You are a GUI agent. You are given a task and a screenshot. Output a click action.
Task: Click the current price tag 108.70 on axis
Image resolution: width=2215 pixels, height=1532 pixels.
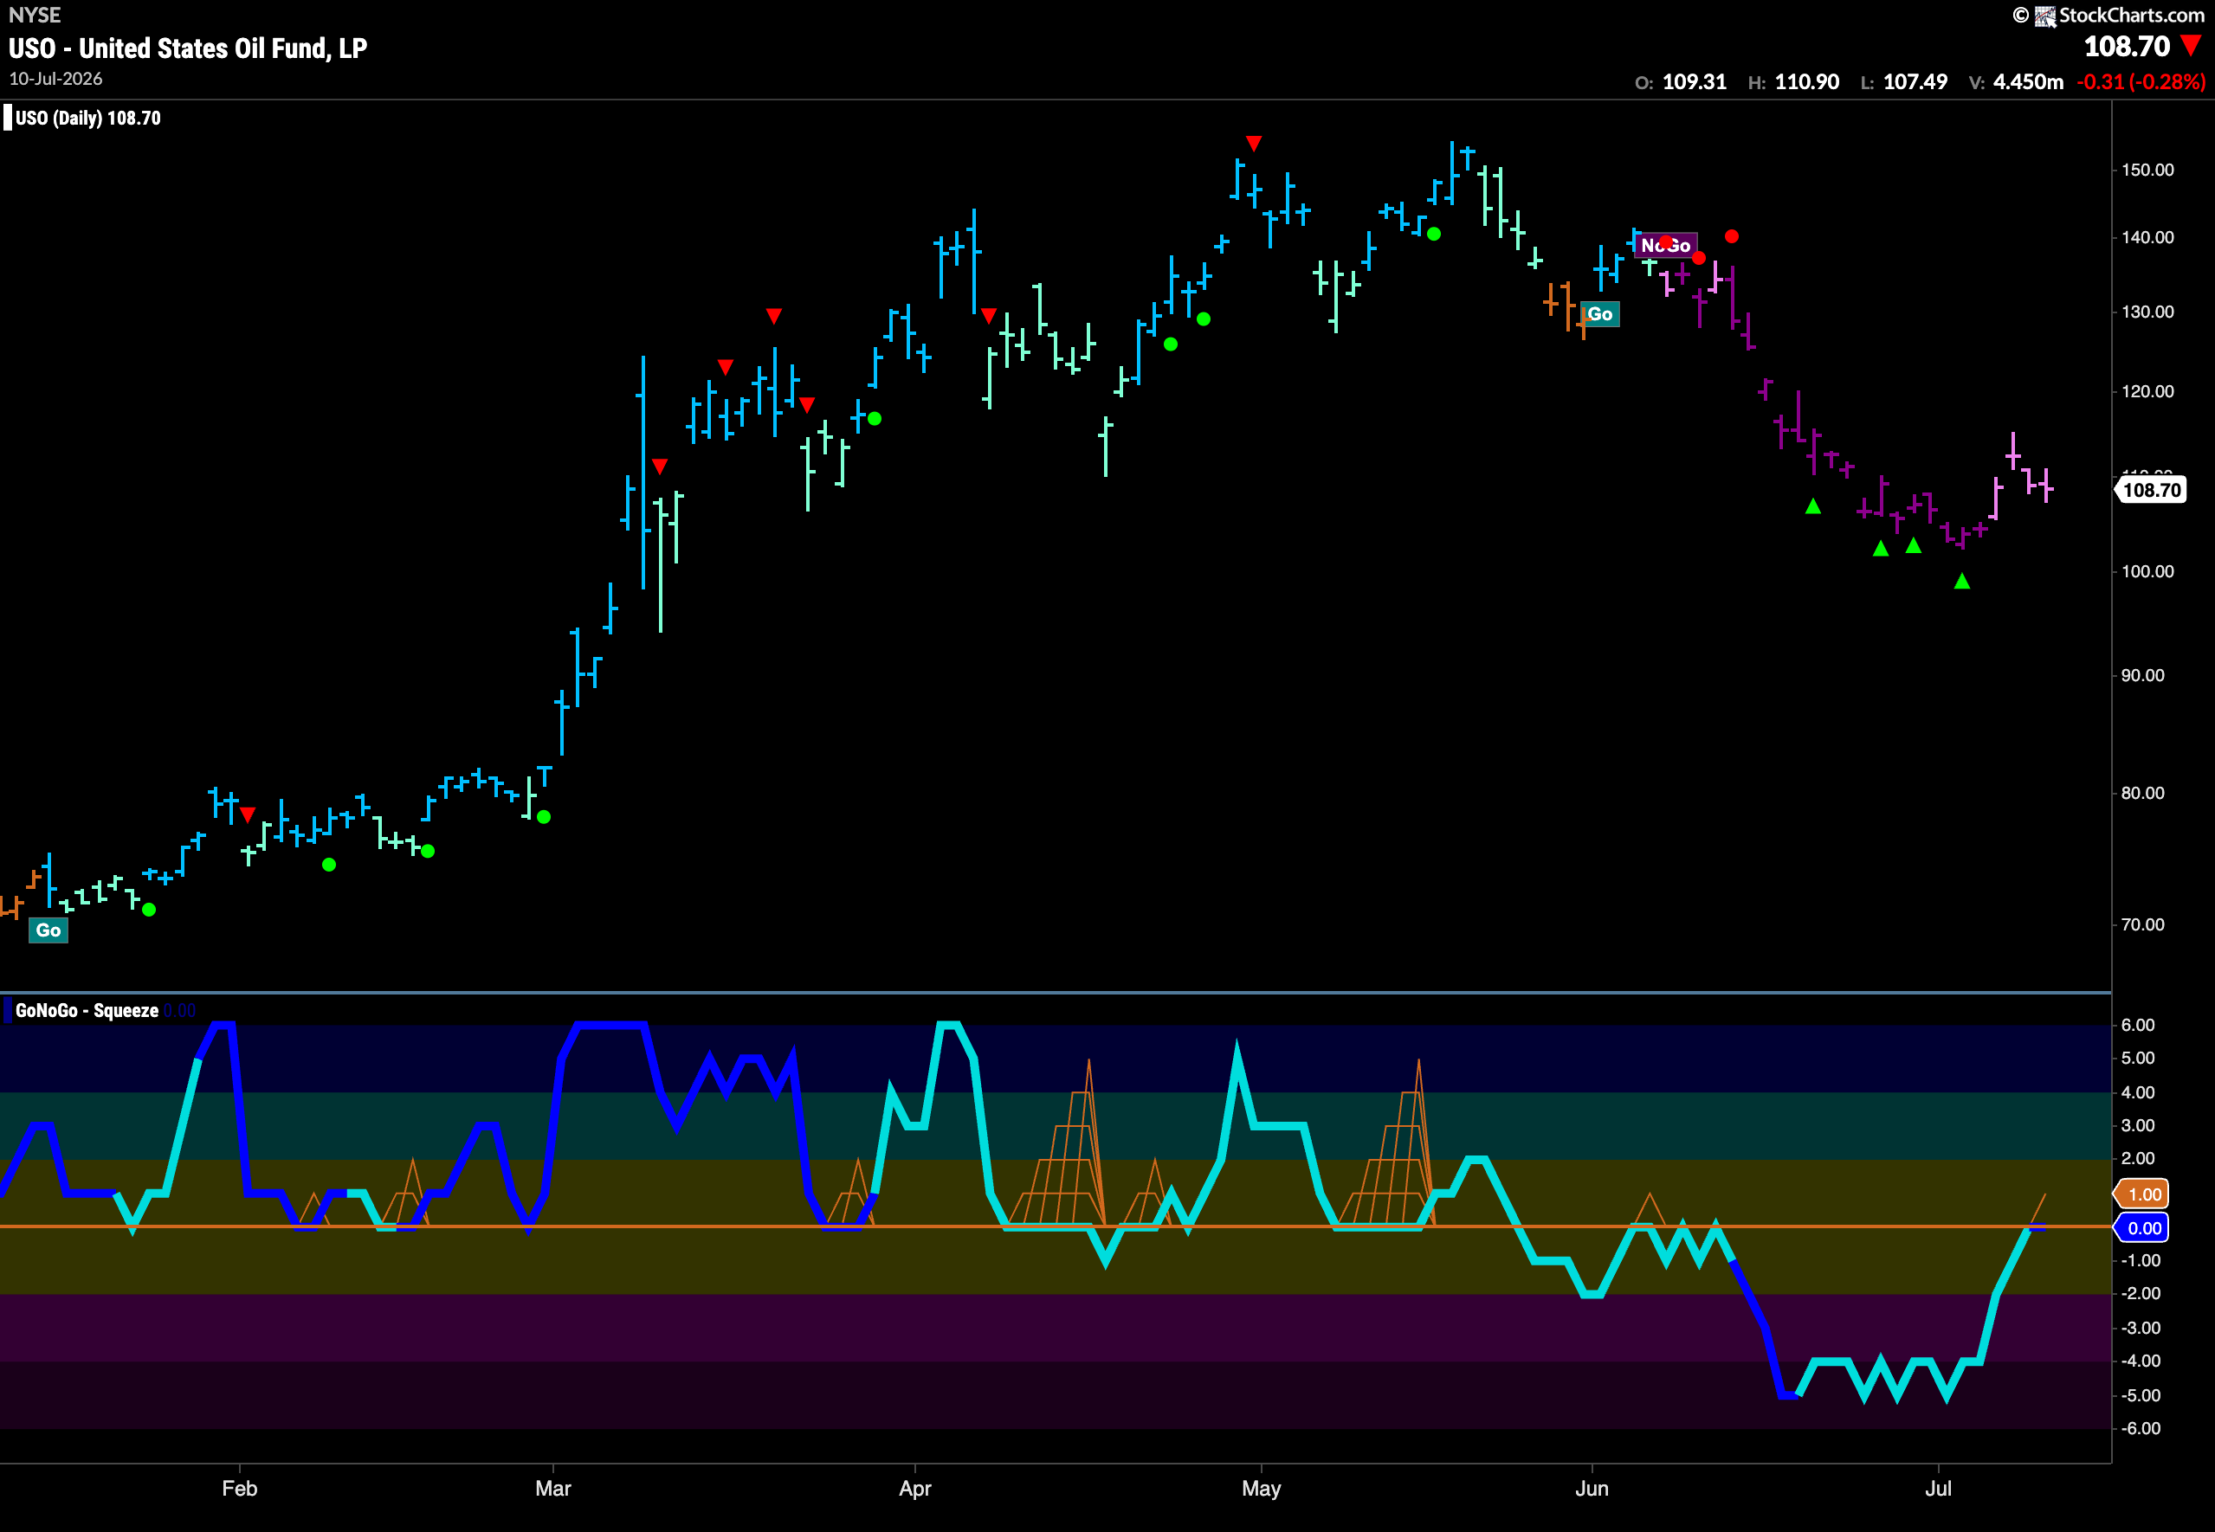point(2152,491)
